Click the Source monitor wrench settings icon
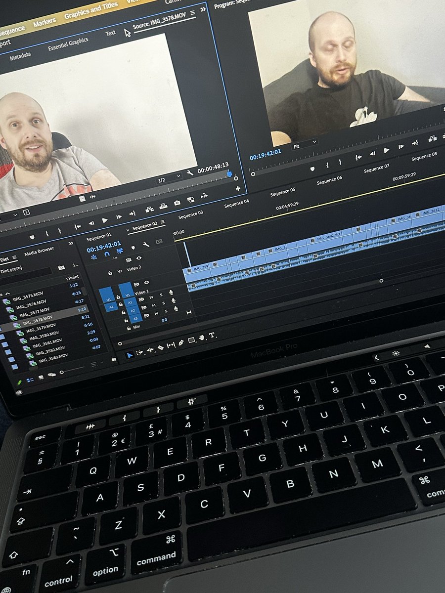The image size is (445, 593). click(x=189, y=173)
